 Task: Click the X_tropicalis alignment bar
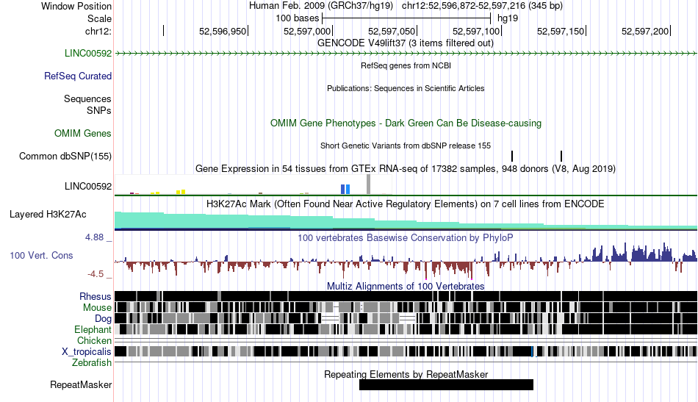[406, 351]
